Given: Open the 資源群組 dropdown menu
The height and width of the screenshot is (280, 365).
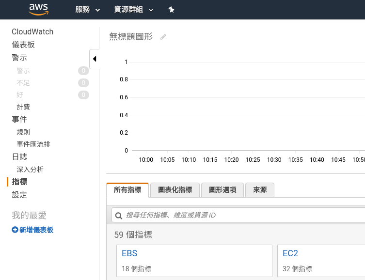Looking at the screenshot, I should click(134, 10).
